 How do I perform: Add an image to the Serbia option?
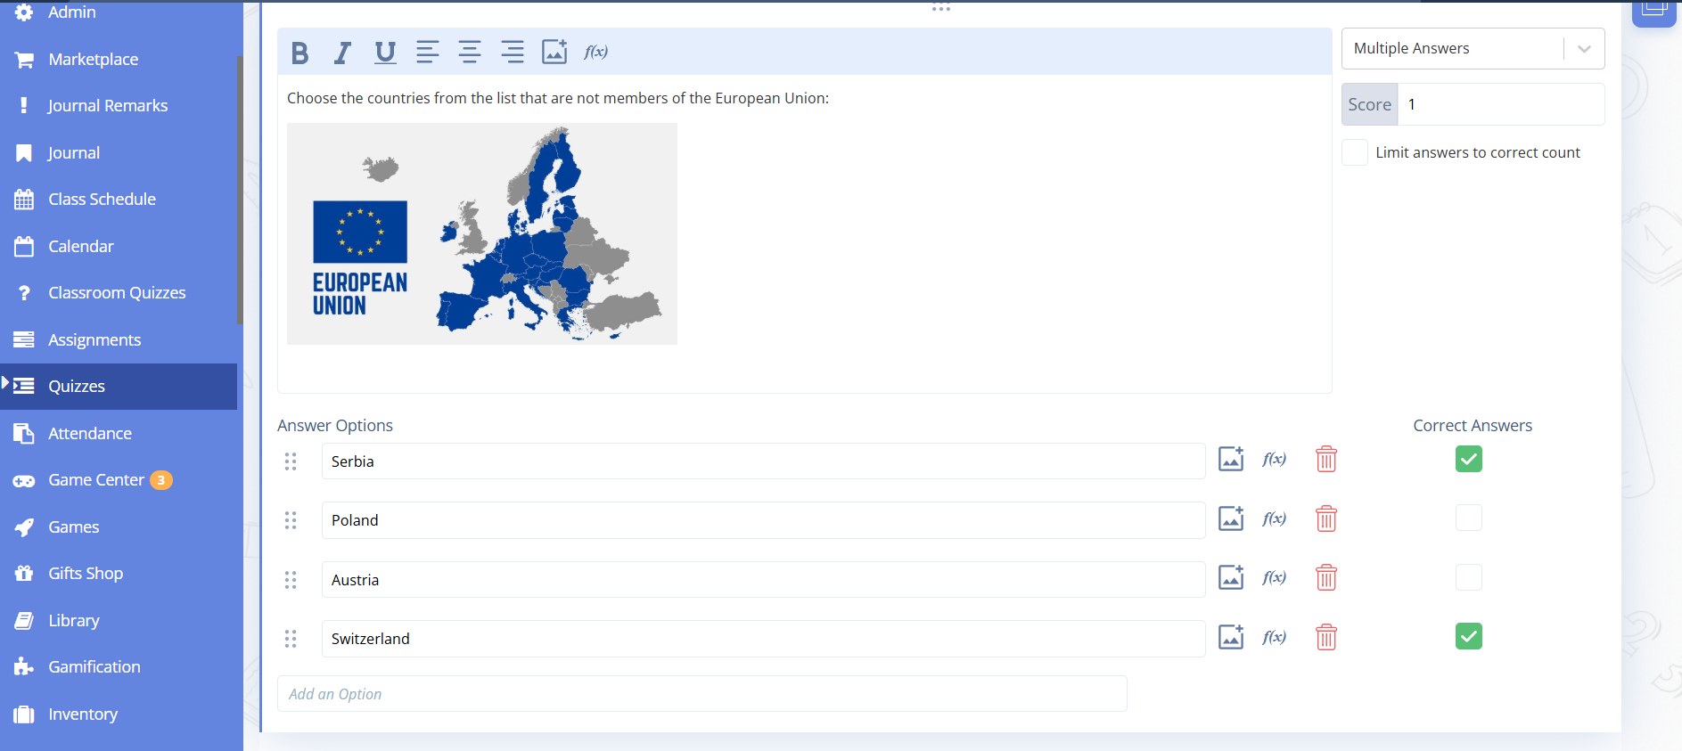tap(1231, 460)
